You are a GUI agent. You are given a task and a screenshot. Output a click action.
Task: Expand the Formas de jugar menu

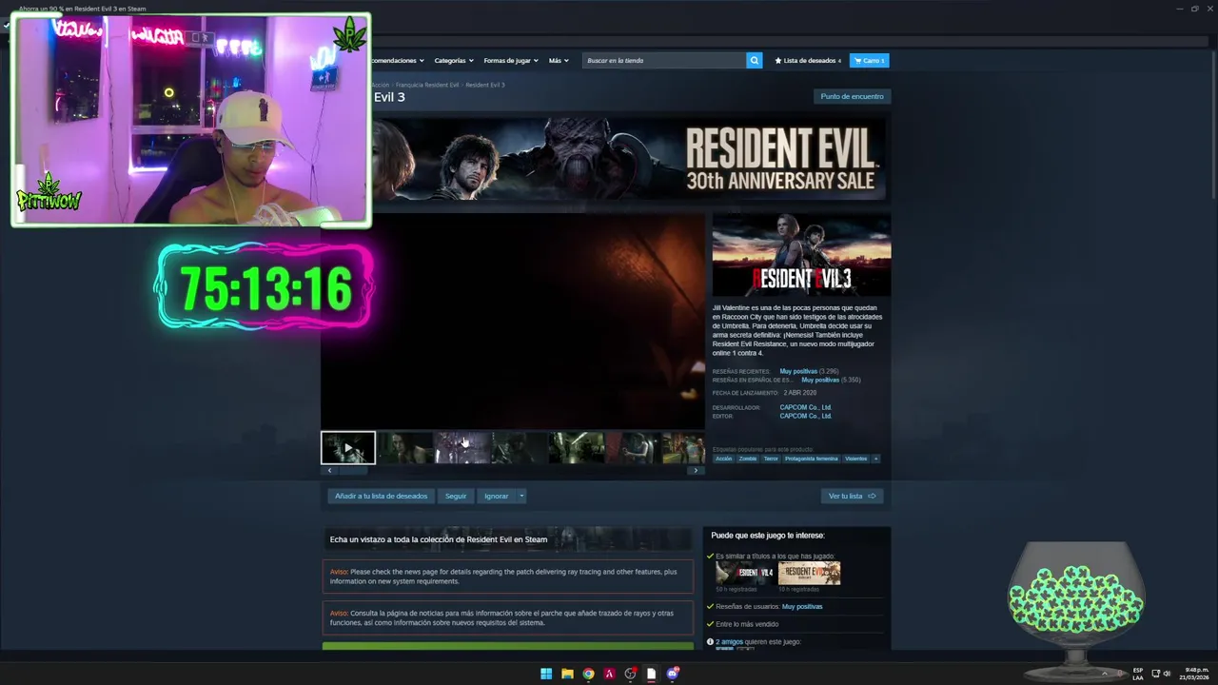(511, 60)
